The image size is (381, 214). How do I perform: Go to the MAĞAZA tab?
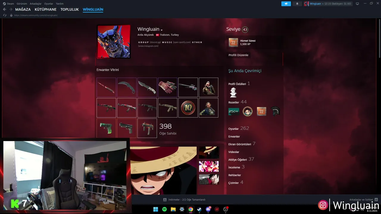point(23,10)
